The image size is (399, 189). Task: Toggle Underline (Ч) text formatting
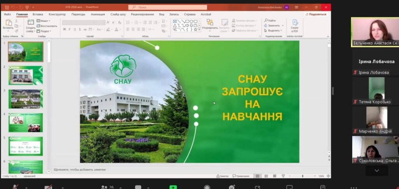point(75,29)
